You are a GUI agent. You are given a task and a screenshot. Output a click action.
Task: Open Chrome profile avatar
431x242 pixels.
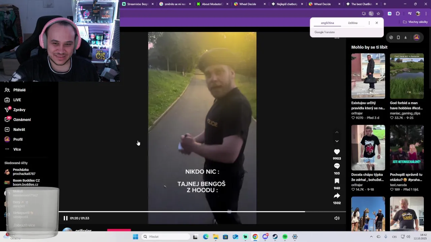click(x=418, y=13)
